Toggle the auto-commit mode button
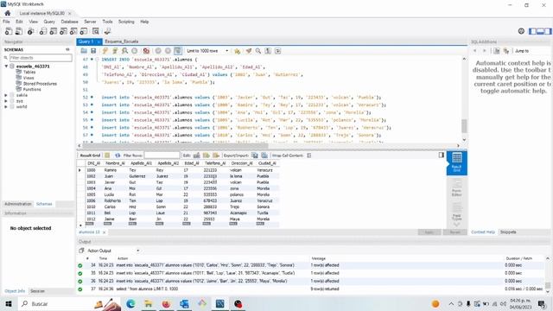553x311 pixels. coord(178,51)
